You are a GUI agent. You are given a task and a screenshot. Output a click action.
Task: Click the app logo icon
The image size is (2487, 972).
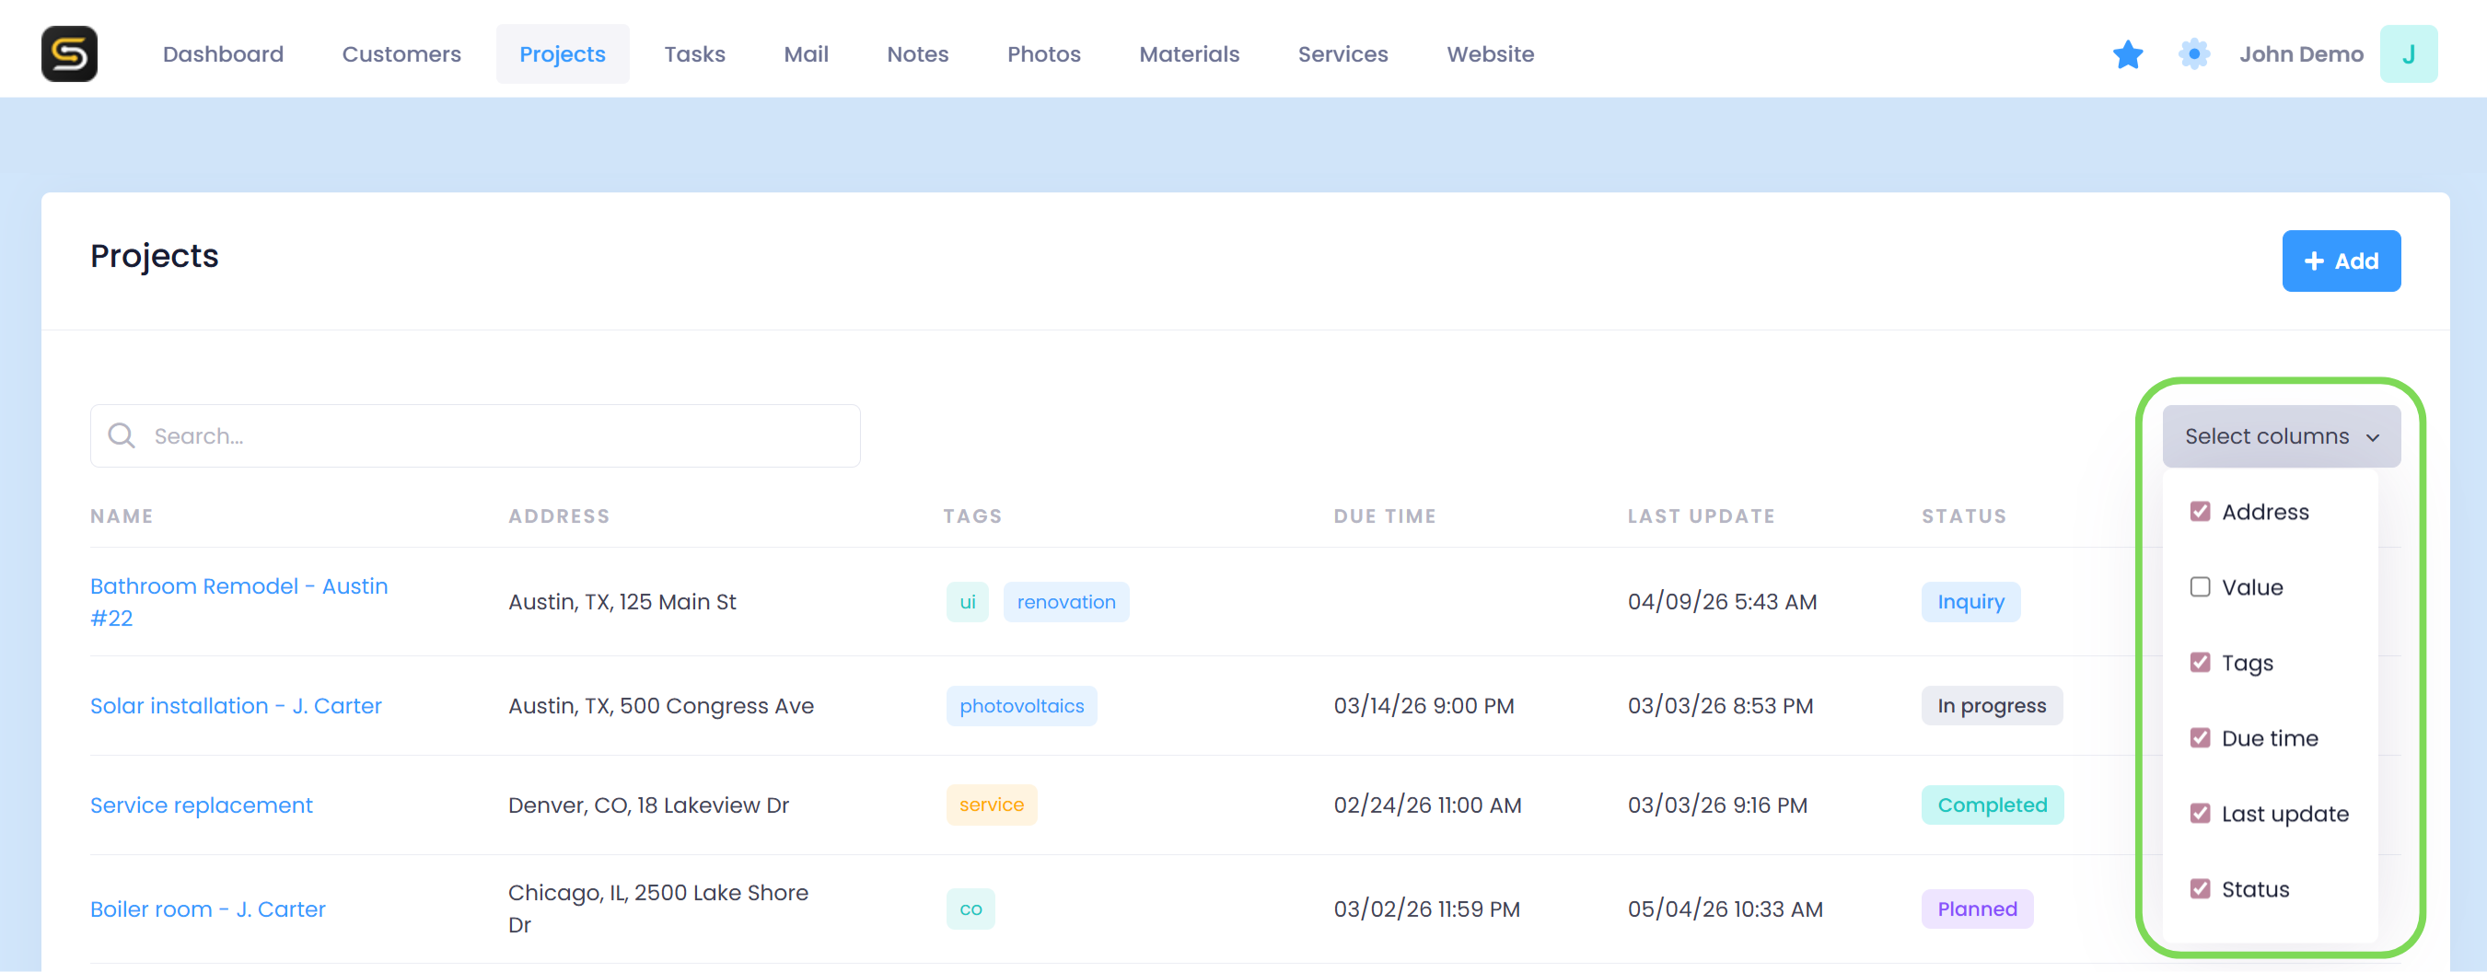coord(68,54)
